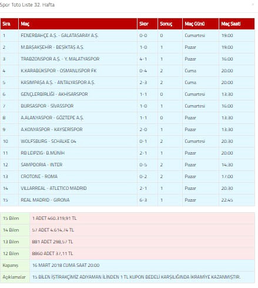Click the Açıklamalar label
258x288 pixels.
(14, 277)
